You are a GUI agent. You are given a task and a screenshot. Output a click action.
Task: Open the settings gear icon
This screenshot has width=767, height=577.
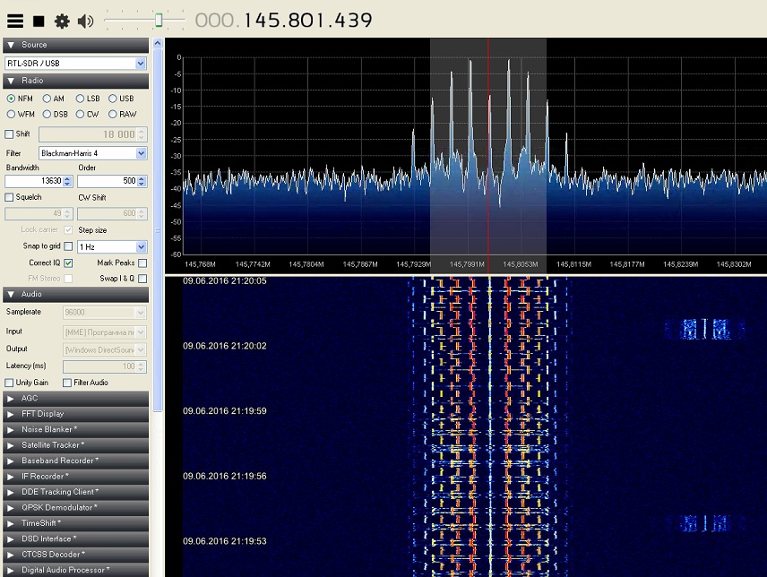(x=62, y=21)
